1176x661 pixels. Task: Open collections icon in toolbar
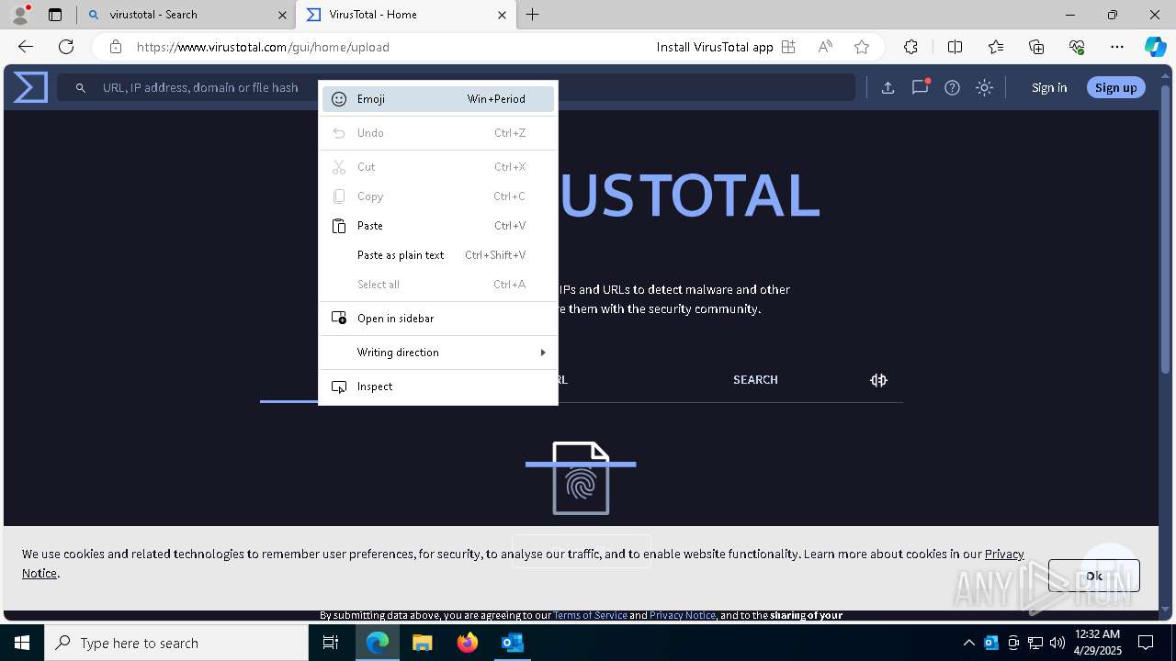pos(1036,47)
